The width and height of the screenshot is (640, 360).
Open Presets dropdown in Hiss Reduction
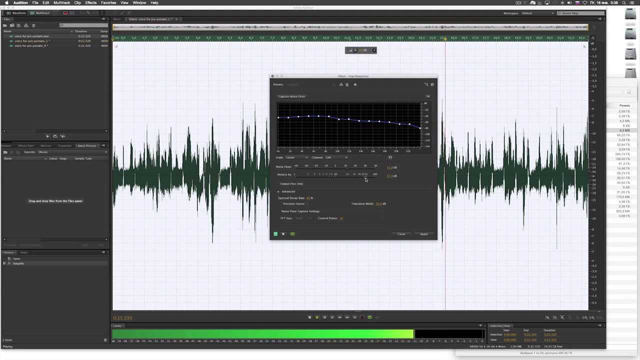(310, 84)
